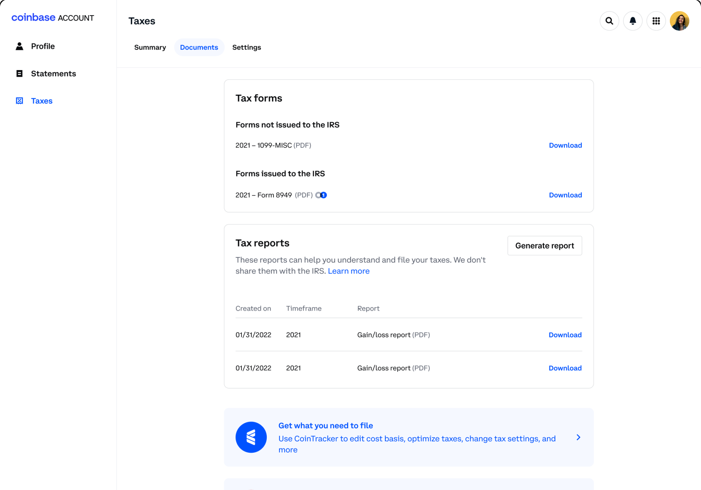Click the search magnifier icon

(x=609, y=21)
